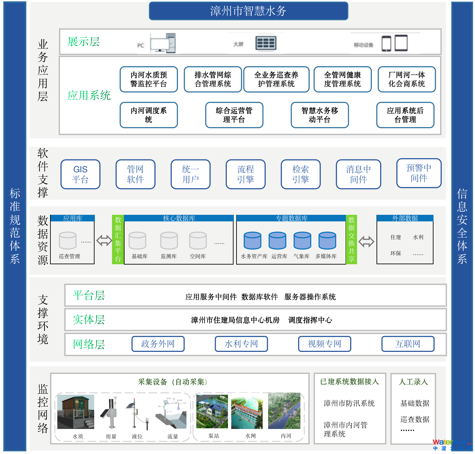Viewport: 475px width, 454px height.
Task: Click the green 数据汇集平台 vertical bar
Action: (x=118, y=240)
